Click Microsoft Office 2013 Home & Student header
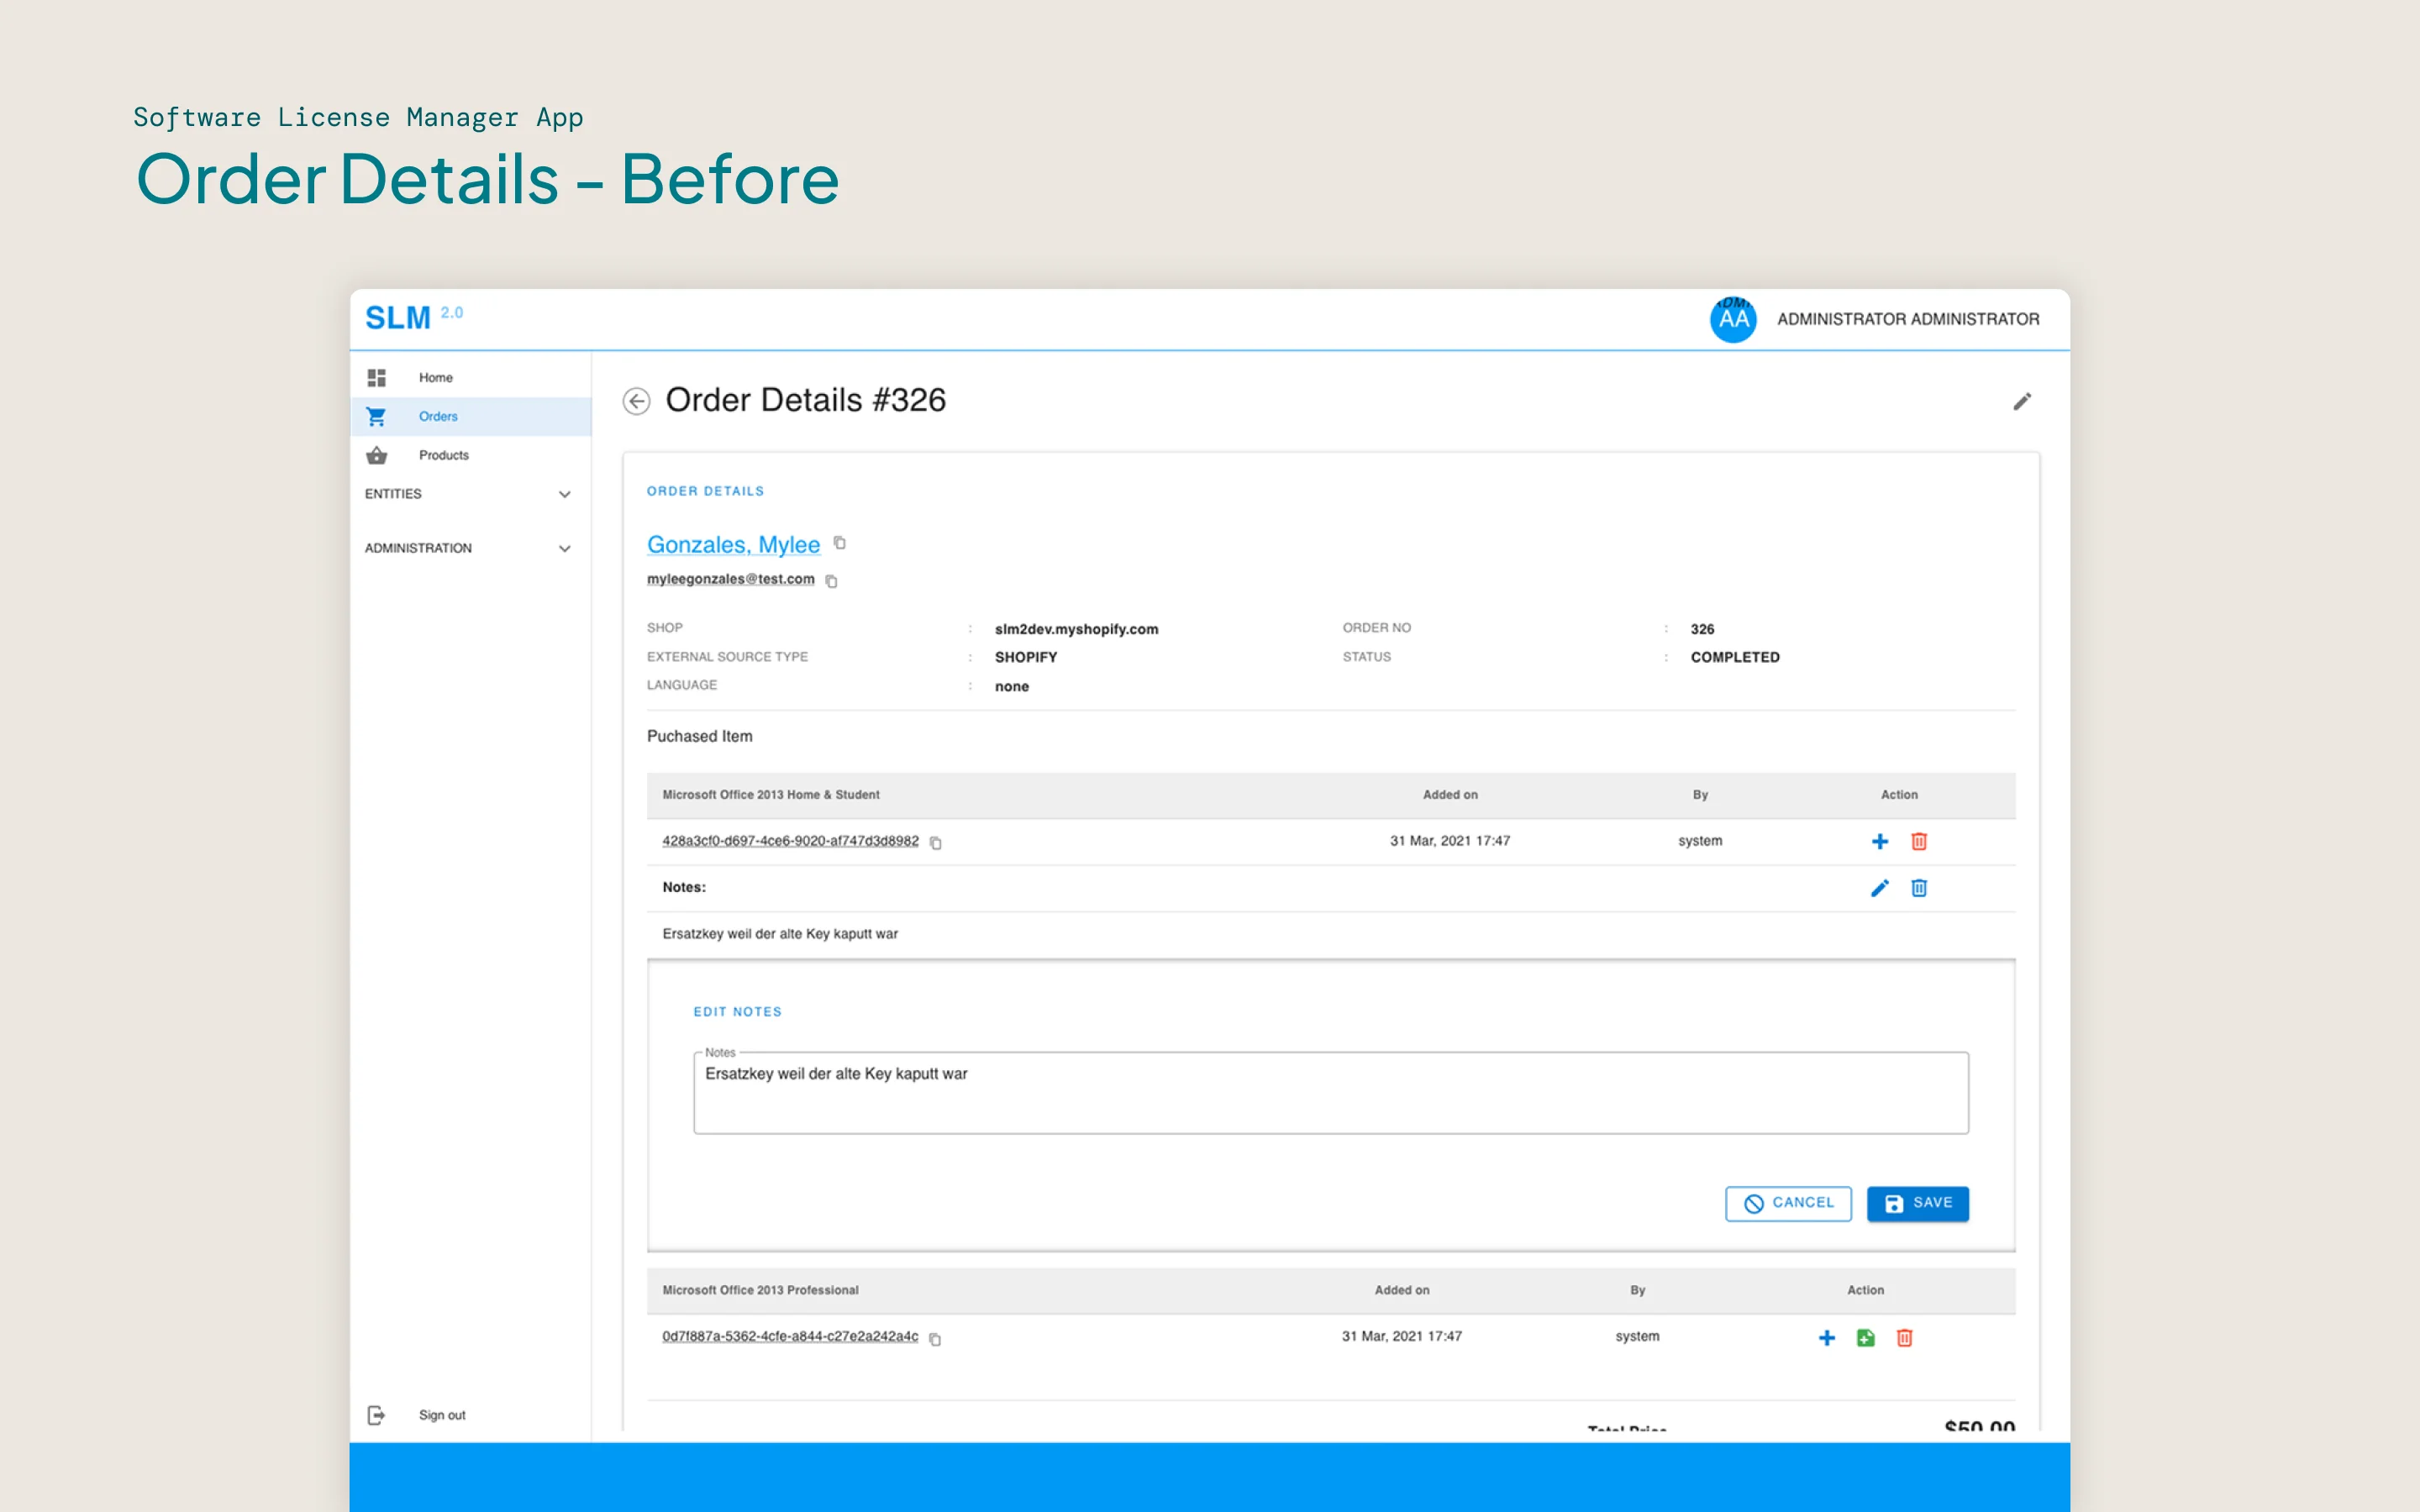Viewport: 2420px width, 1512px height. pos(771,795)
